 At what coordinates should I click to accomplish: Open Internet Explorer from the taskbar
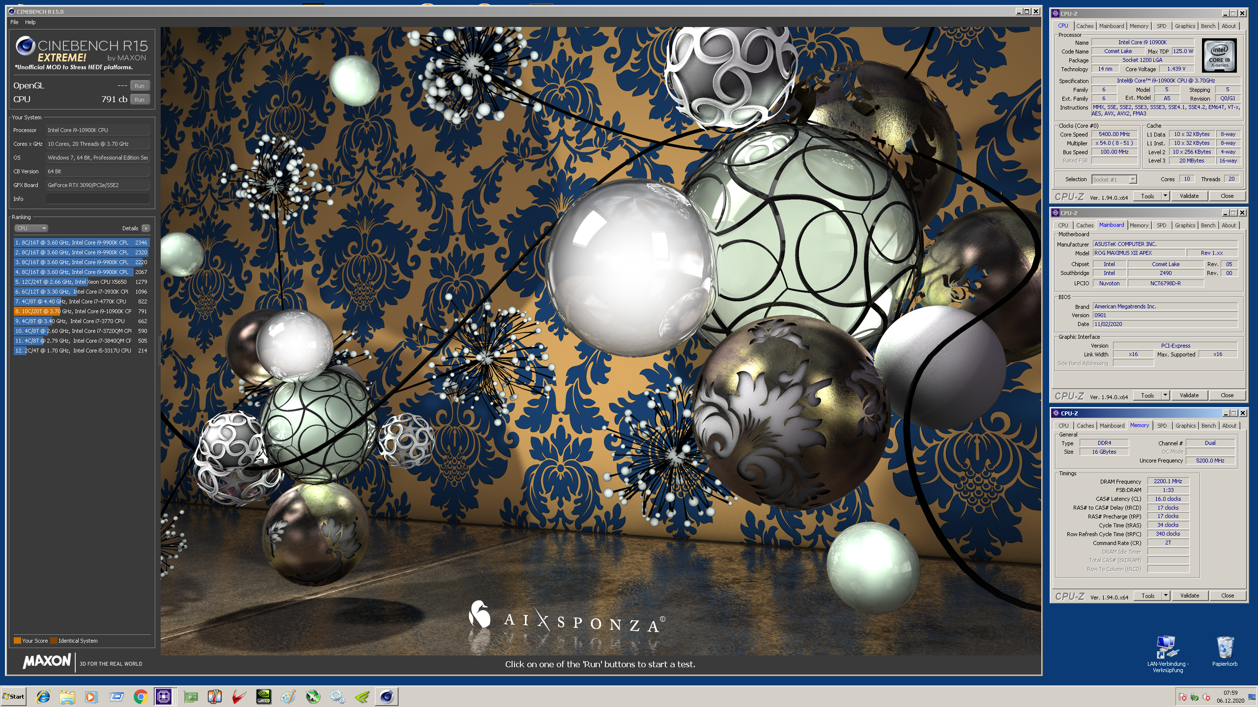[43, 696]
